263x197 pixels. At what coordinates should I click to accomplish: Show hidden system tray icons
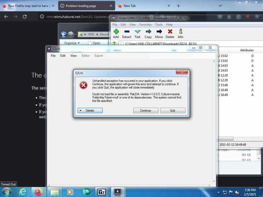tap(218, 192)
